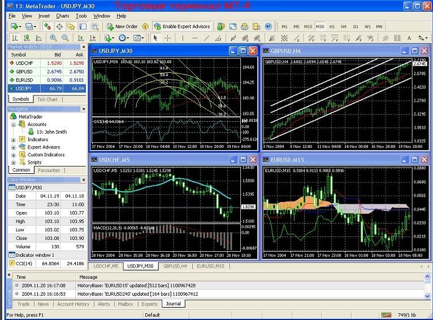Expand the Indicators tree node
Image resolution: width=433 pixels, height=320 pixels.
click(13, 140)
